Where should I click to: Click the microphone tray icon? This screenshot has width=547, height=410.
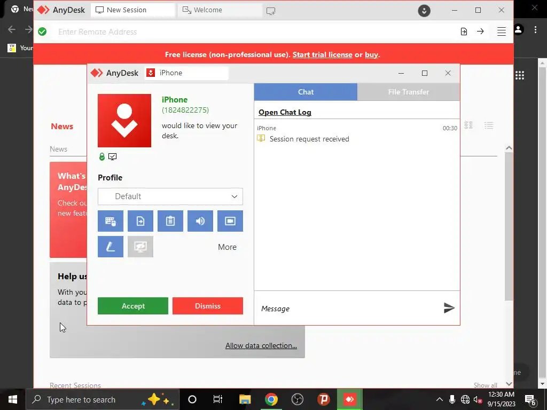(452, 399)
